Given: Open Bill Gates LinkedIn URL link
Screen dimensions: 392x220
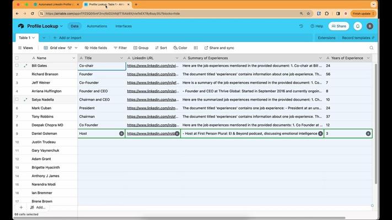Looking at the screenshot, I should [153, 65].
